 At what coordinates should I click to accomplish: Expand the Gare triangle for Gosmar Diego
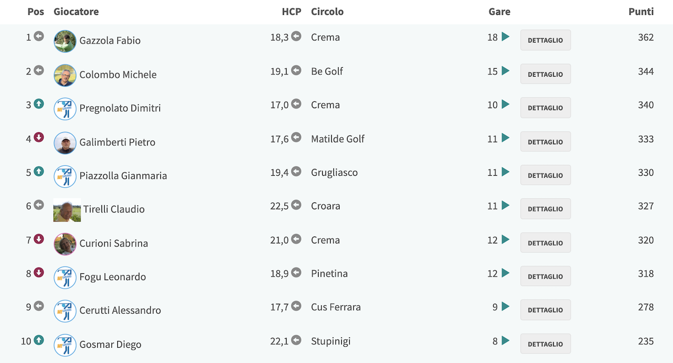505,340
